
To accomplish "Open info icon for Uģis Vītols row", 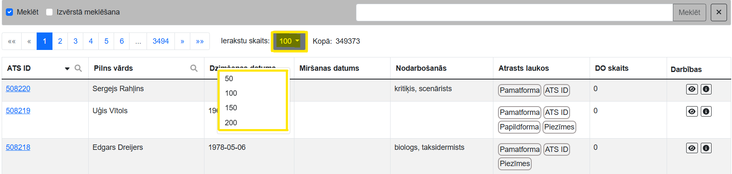I will [706, 111].
